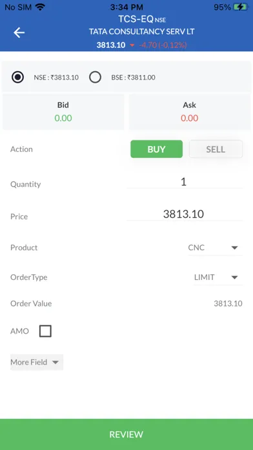The width and height of the screenshot is (253, 450).
Task: Tap the battery charging icon
Action: pos(240,7)
